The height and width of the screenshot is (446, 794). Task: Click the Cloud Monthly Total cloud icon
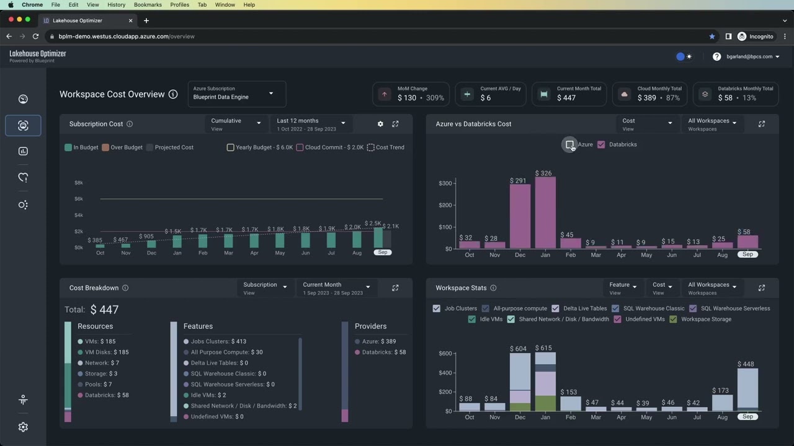(624, 94)
